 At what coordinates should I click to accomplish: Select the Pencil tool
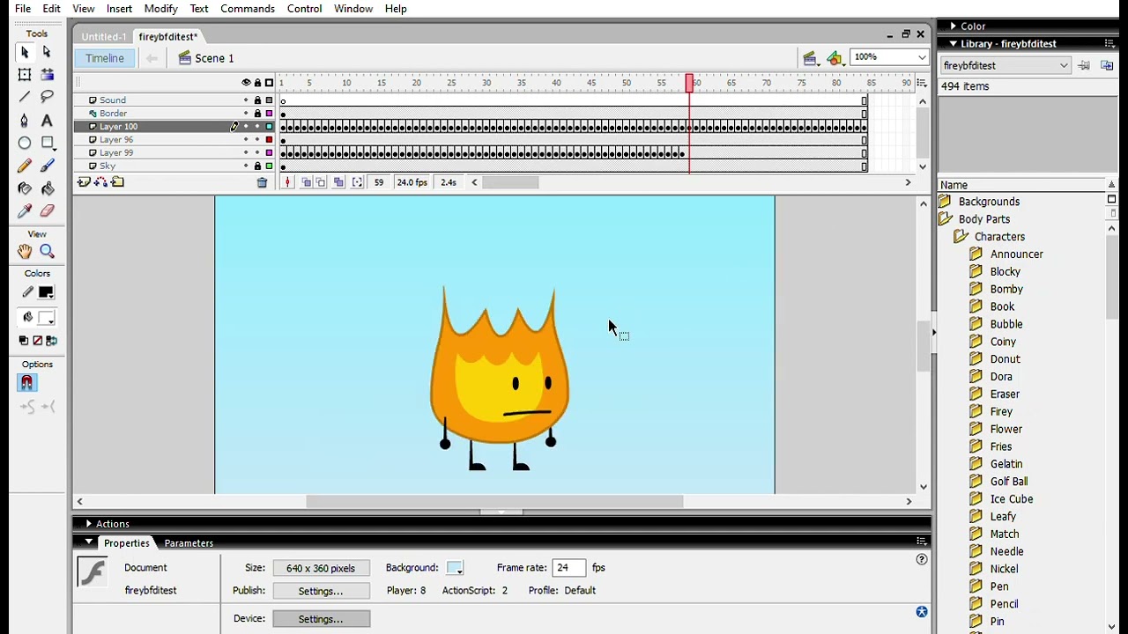[25, 166]
